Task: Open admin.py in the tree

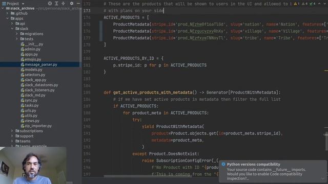Action: [x=32, y=49]
